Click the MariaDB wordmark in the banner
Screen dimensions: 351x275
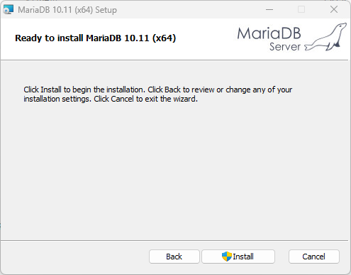(269, 33)
